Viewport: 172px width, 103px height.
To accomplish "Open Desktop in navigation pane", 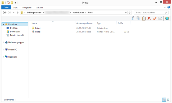I will 14,28.
